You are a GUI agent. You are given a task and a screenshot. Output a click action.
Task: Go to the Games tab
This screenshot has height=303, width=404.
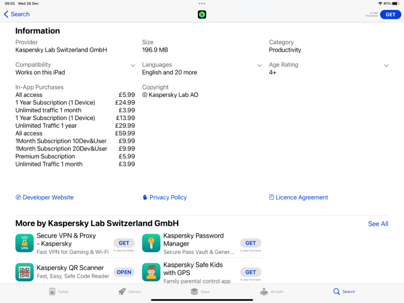click(x=130, y=291)
